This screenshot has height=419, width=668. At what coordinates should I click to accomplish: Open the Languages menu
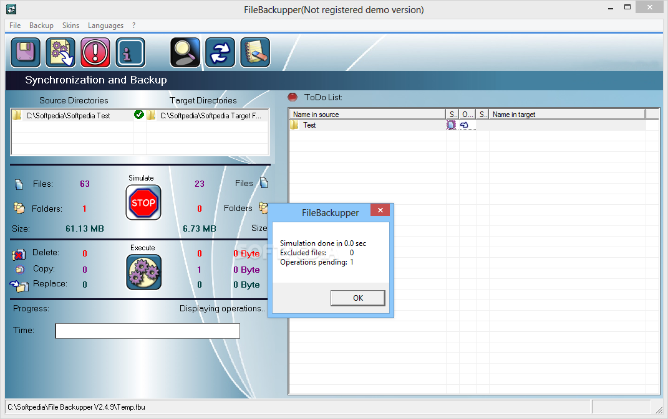[105, 26]
